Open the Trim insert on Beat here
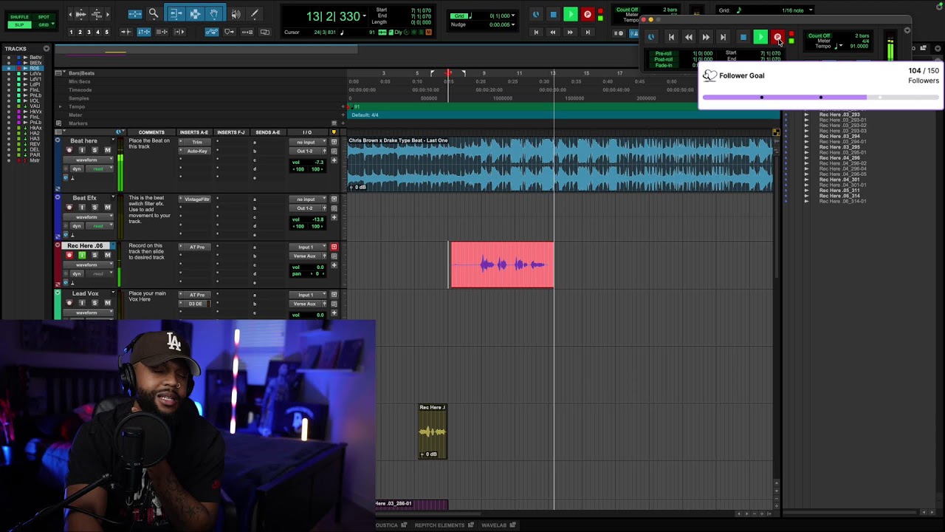945x532 pixels. (197, 142)
